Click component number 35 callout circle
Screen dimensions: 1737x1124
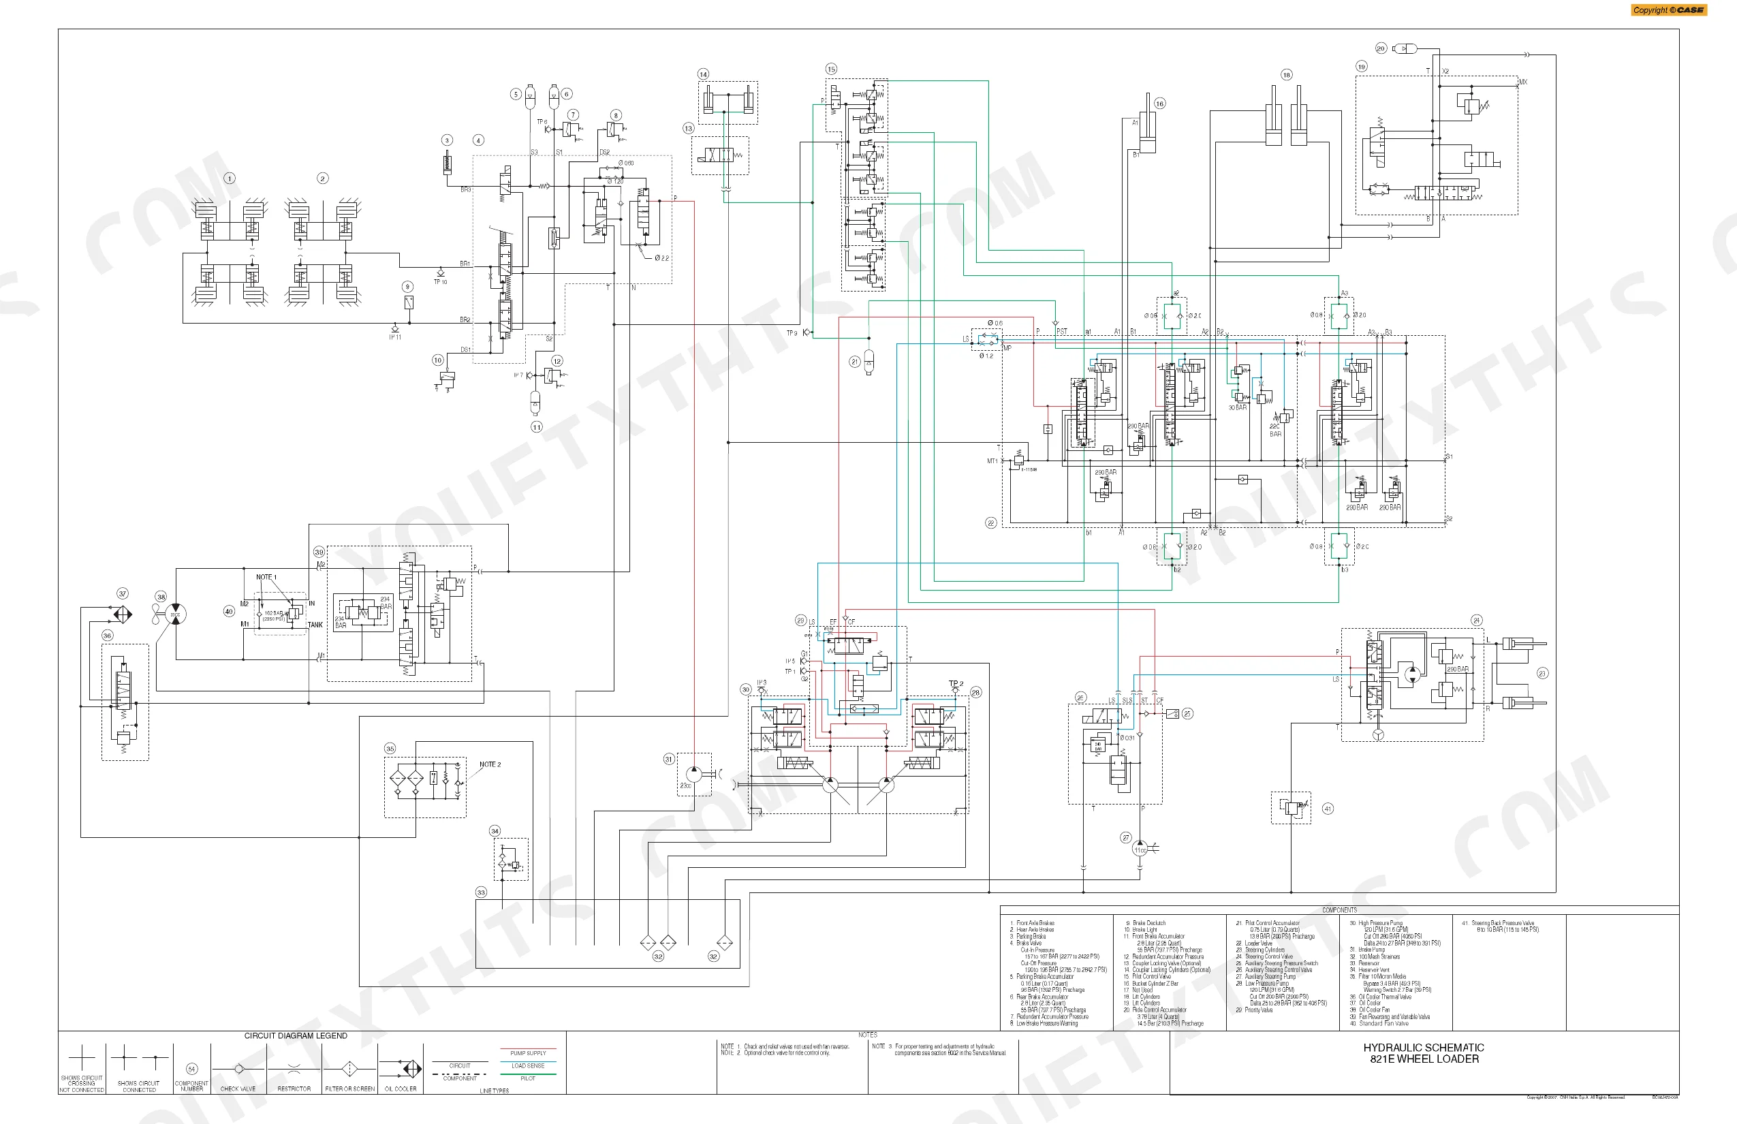(x=390, y=749)
